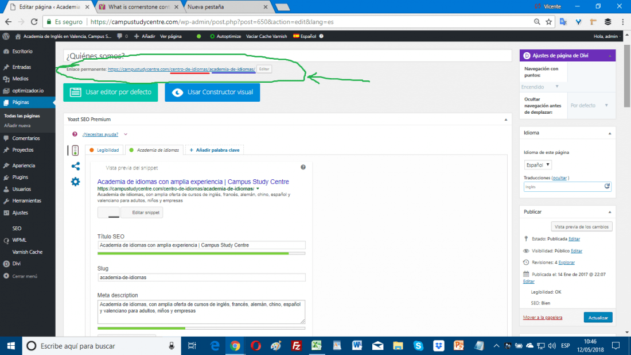This screenshot has width=631, height=355.
Task: Expand ¿Necesitas ayuda? chevron
Action: click(x=126, y=134)
